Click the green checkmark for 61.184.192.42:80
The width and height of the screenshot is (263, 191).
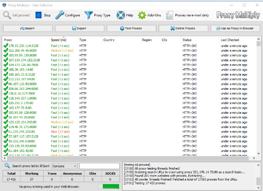tap(6, 151)
